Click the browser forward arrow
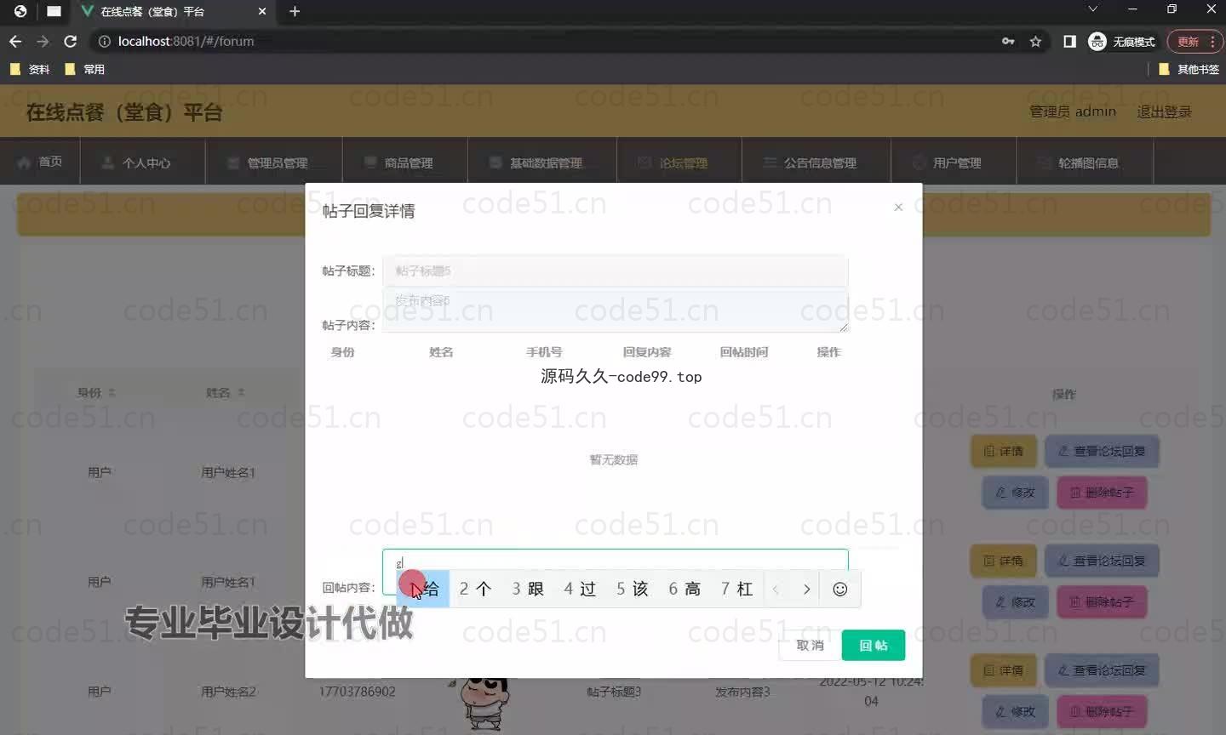1226x735 pixels. pos(43,41)
